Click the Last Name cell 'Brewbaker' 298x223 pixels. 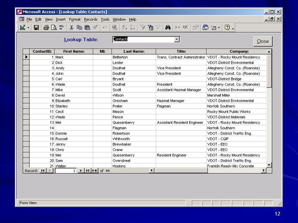[x=134, y=144]
